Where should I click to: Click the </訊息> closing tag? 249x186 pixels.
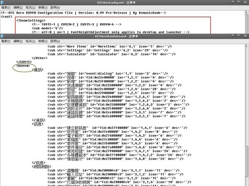(39, 163)
